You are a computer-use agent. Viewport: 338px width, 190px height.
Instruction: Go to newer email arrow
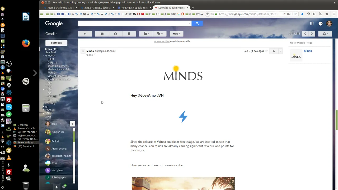(305, 34)
